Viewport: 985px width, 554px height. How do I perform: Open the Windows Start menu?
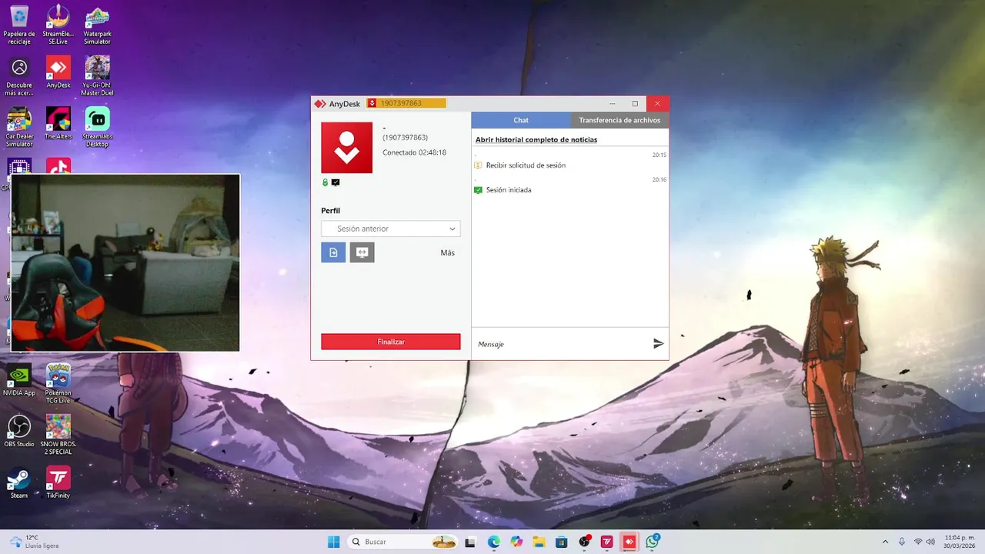[x=333, y=542]
